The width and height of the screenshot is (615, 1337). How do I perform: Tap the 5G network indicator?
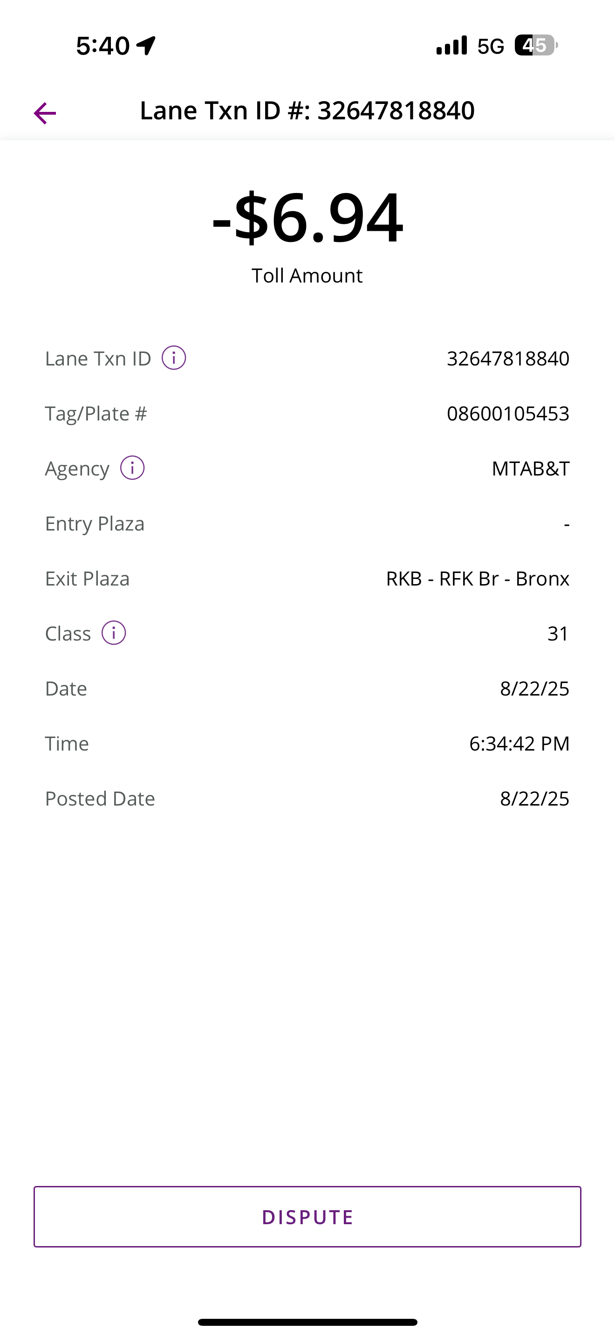coord(491,46)
